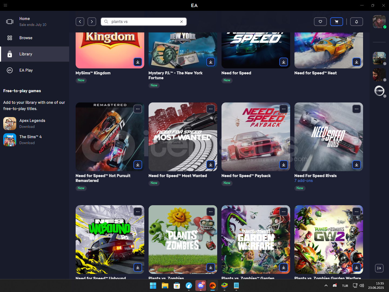Open first friend avatar in friends bar
This screenshot has height=292, width=389.
coord(379,58)
